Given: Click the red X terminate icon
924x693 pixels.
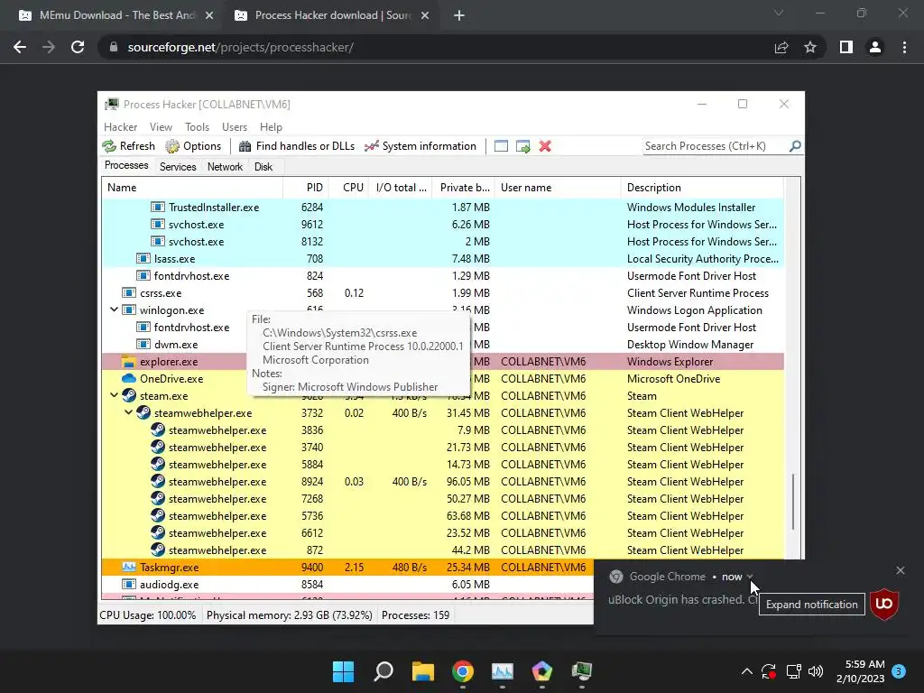Looking at the screenshot, I should [x=545, y=146].
